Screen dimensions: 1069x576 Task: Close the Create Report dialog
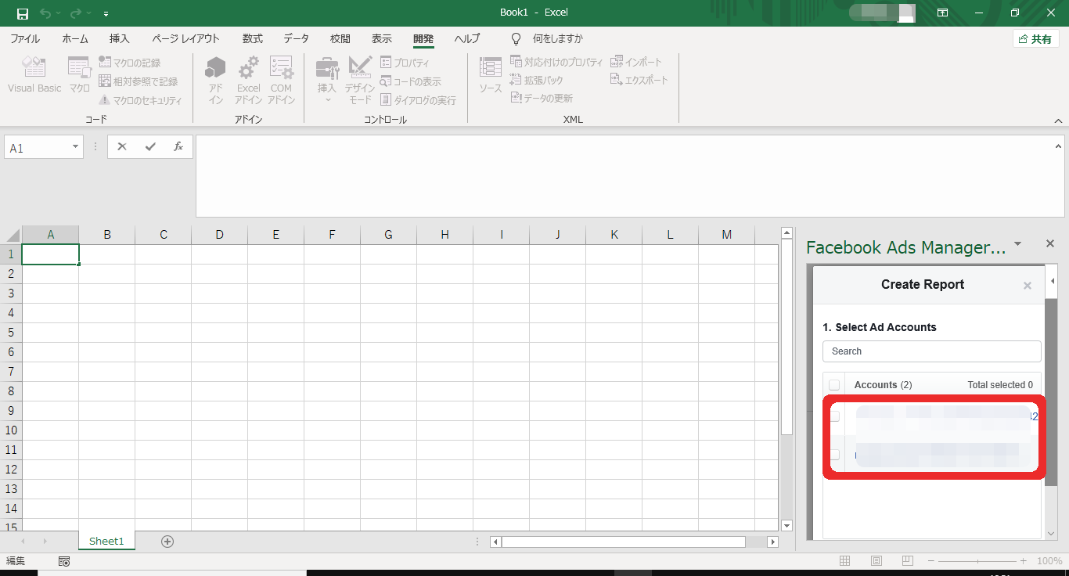(x=1028, y=286)
